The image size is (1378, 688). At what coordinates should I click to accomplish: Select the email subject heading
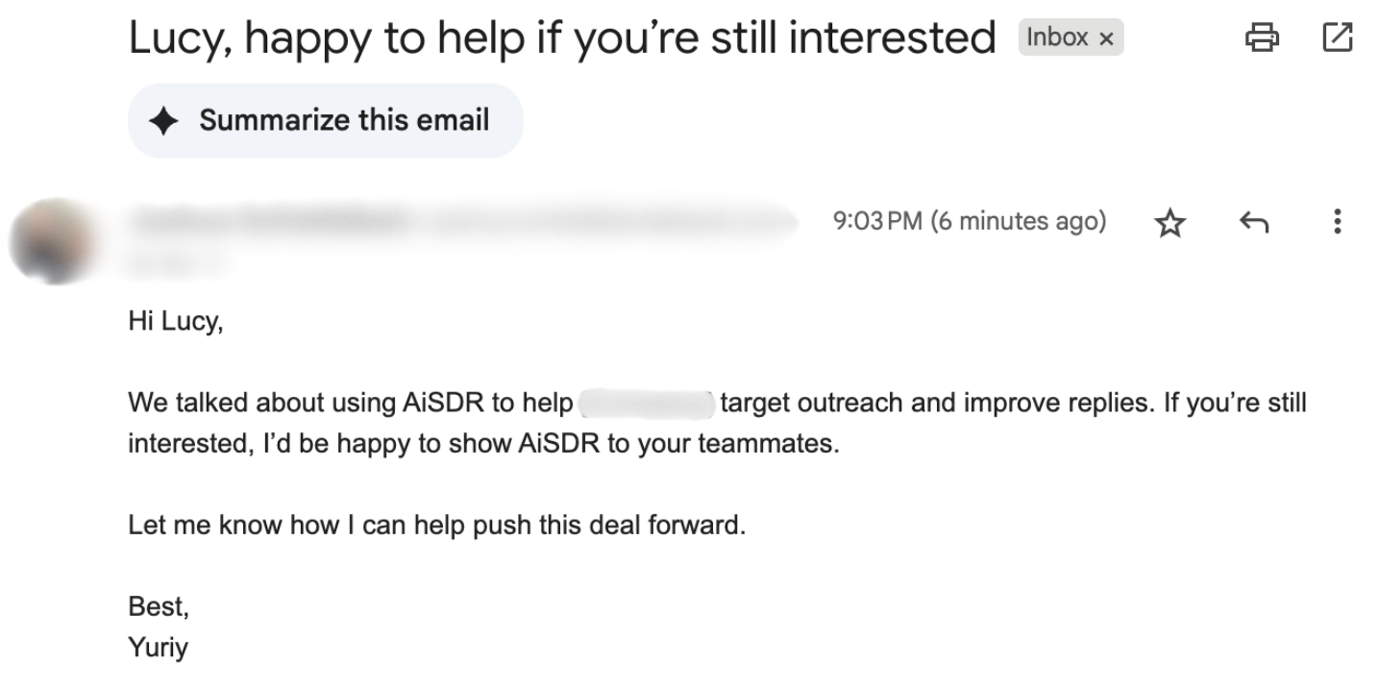pyautogui.click(x=561, y=38)
